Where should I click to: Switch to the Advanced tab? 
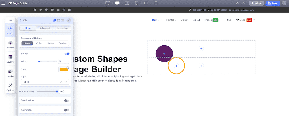pos(45,28)
